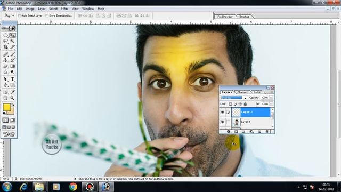The height and width of the screenshot is (192, 341).
Task: Toggle lock transparent pixels
Action: point(230,104)
